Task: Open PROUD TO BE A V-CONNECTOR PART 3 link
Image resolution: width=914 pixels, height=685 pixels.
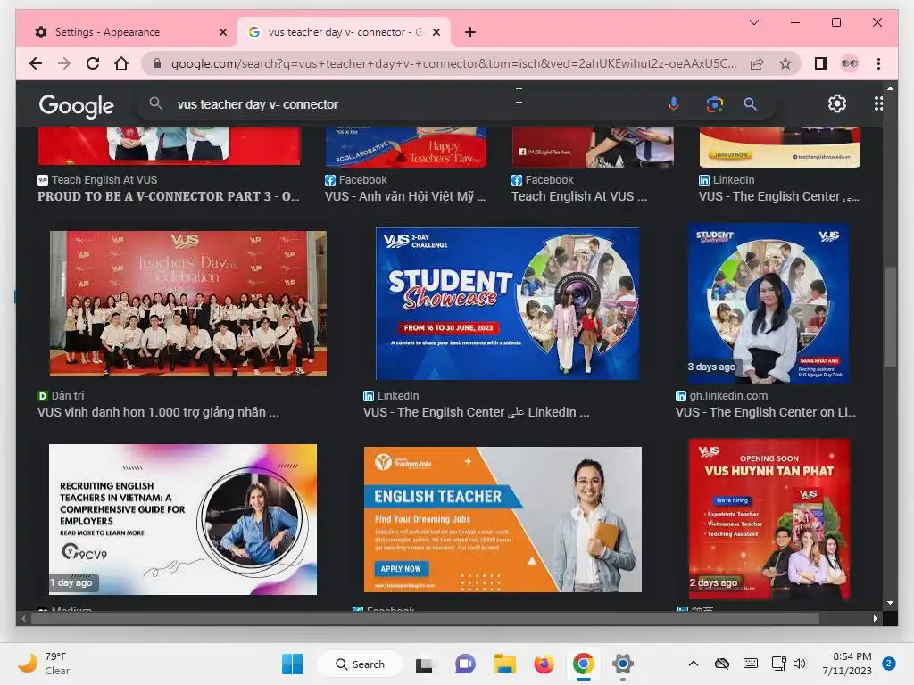Action: click(x=168, y=196)
